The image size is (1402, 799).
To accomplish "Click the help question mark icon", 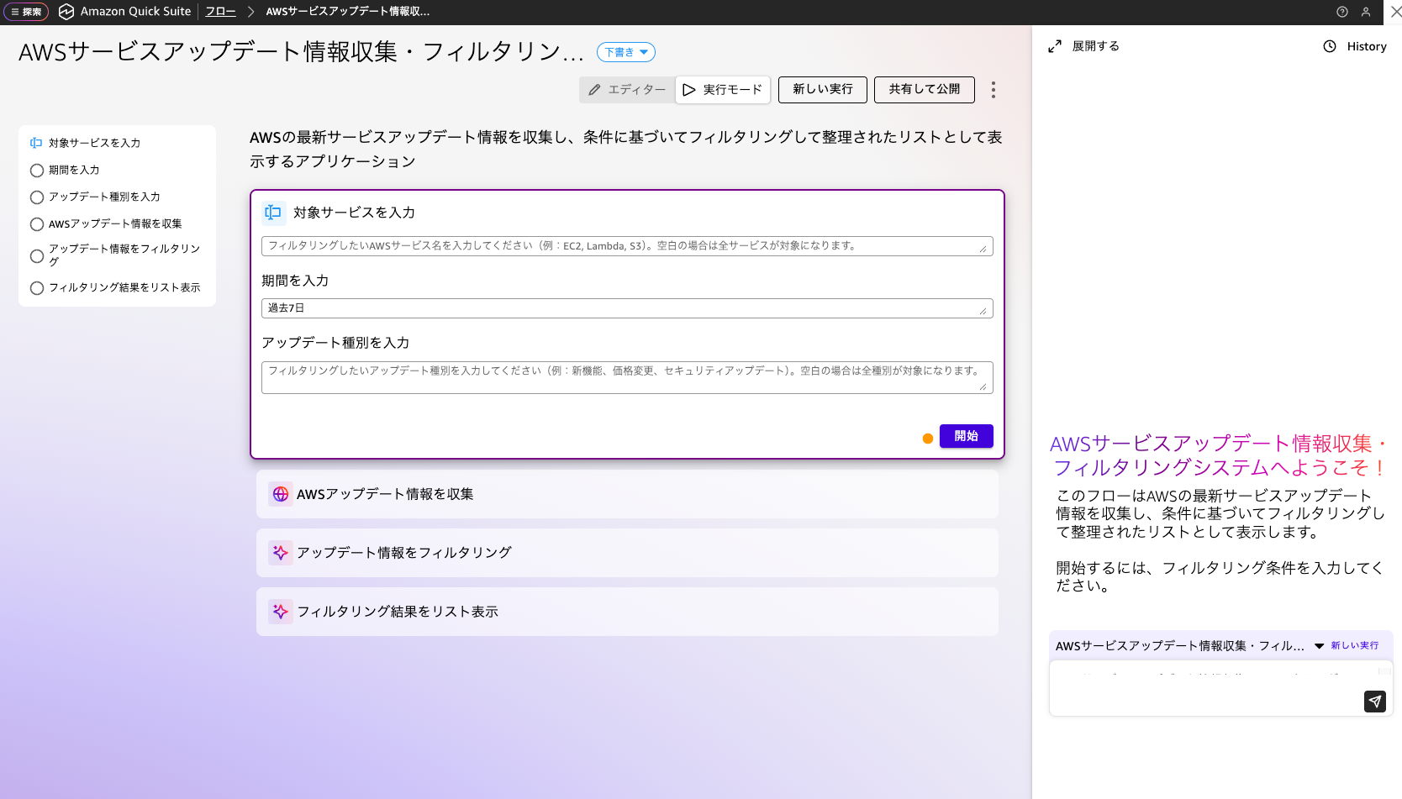I will pyautogui.click(x=1342, y=12).
